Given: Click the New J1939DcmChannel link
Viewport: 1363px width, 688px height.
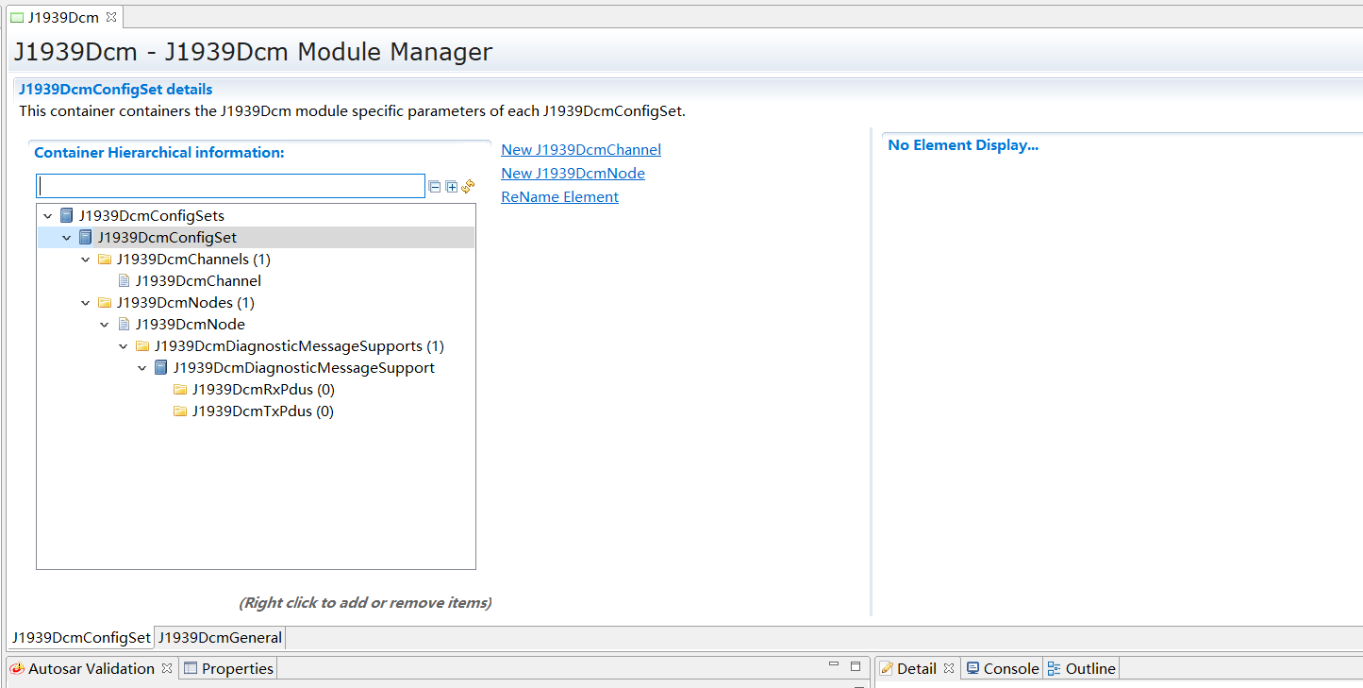Looking at the screenshot, I should click(x=581, y=149).
